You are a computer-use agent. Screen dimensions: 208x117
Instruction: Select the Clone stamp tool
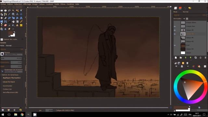click(17, 25)
